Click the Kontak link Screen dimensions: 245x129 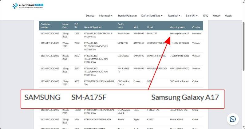tap(216, 16)
